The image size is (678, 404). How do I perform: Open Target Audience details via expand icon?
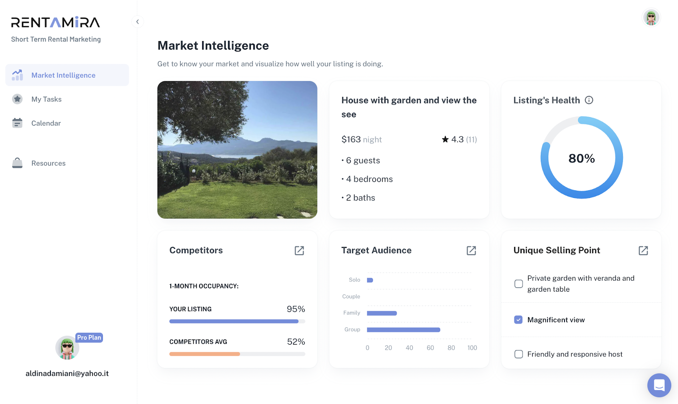point(471,251)
